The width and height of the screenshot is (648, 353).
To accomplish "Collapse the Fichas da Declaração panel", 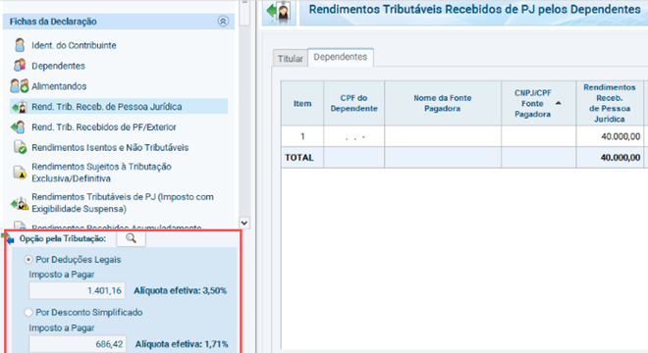I will pyautogui.click(x=223, y=22).
